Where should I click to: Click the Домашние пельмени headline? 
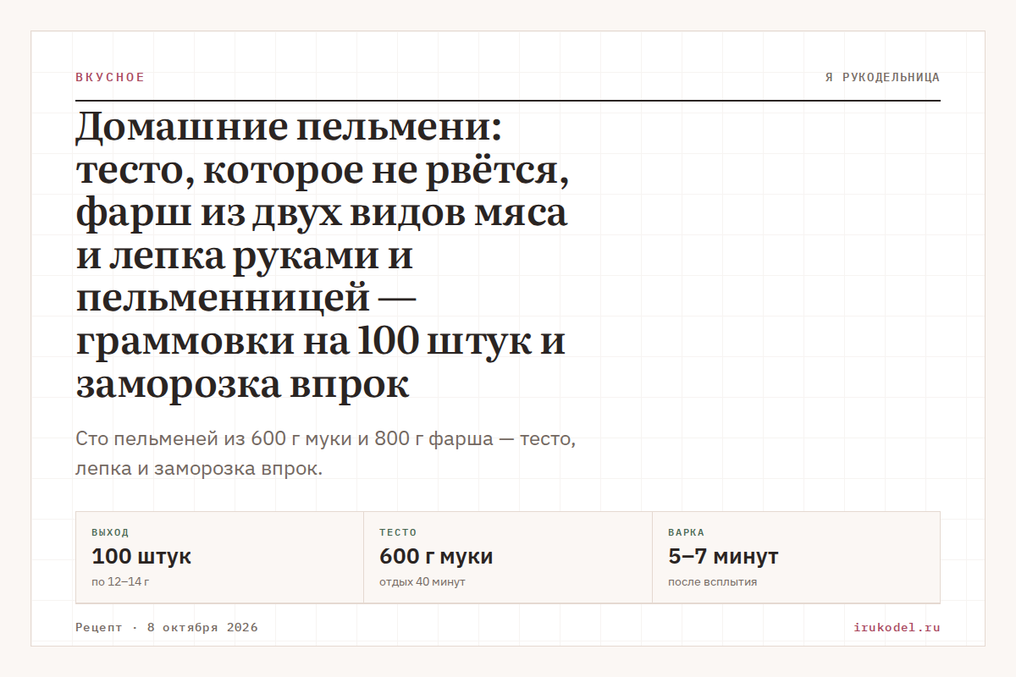tap(322, 256)
